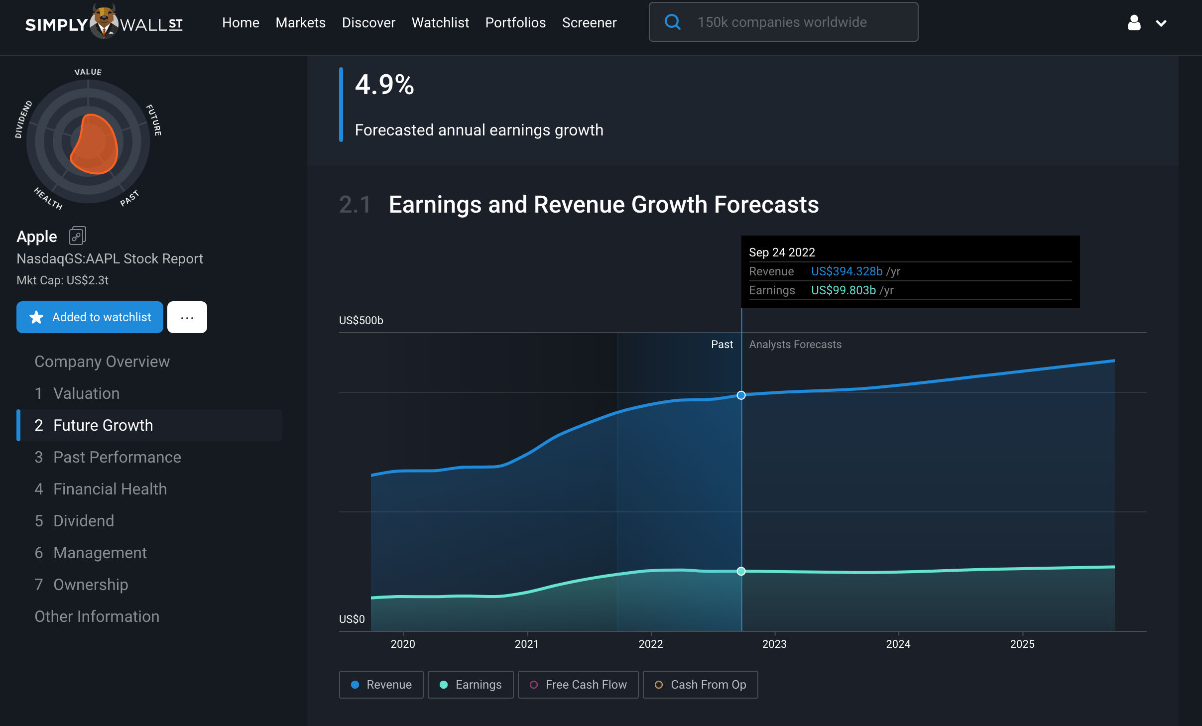Click the magnifying glass search icon

tap(672, 22)
